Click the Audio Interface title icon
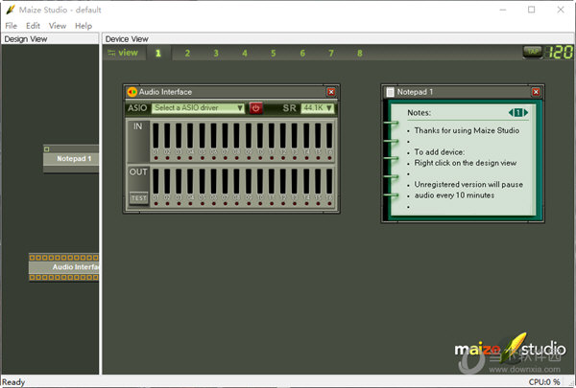Image resolution: width=576 pixels, height=388 pixels. point(132,92)
